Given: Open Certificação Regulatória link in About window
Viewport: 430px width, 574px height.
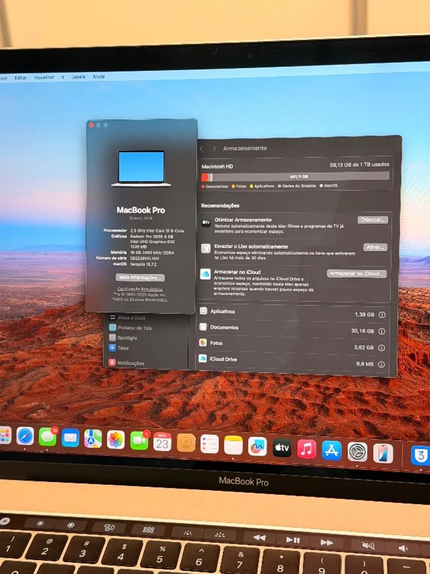Looking at the screenshot, I should point(139,289).
